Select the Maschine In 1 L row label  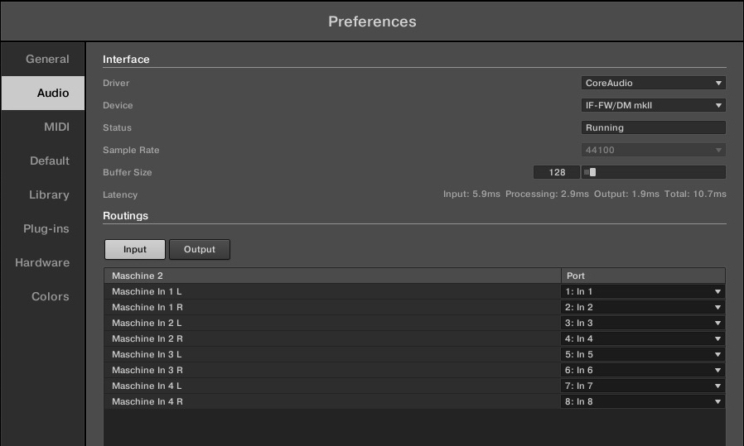point(147,291)
